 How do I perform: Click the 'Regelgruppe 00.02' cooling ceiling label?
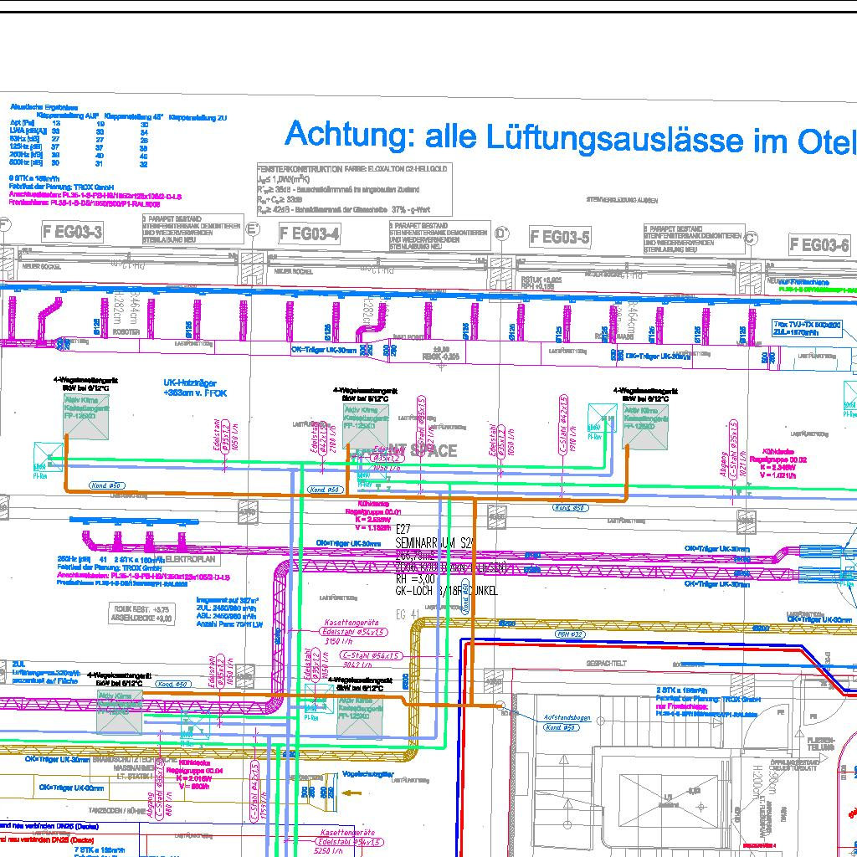click(777, 459)
